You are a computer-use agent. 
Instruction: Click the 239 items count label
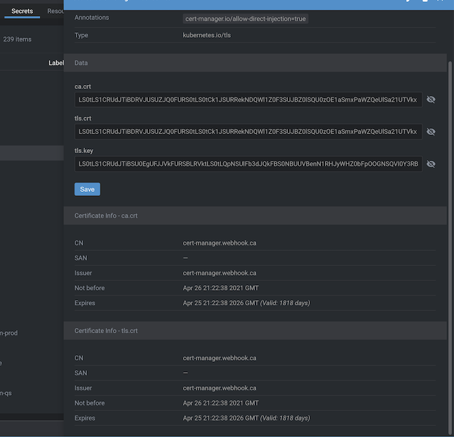coord(17,40)
